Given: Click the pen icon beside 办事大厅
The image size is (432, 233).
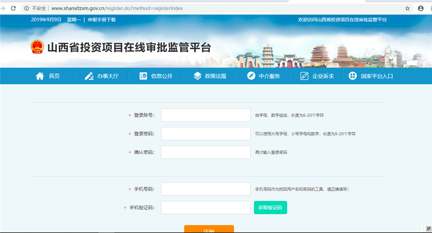Looking at the screenshot, I should coord(89,76).
